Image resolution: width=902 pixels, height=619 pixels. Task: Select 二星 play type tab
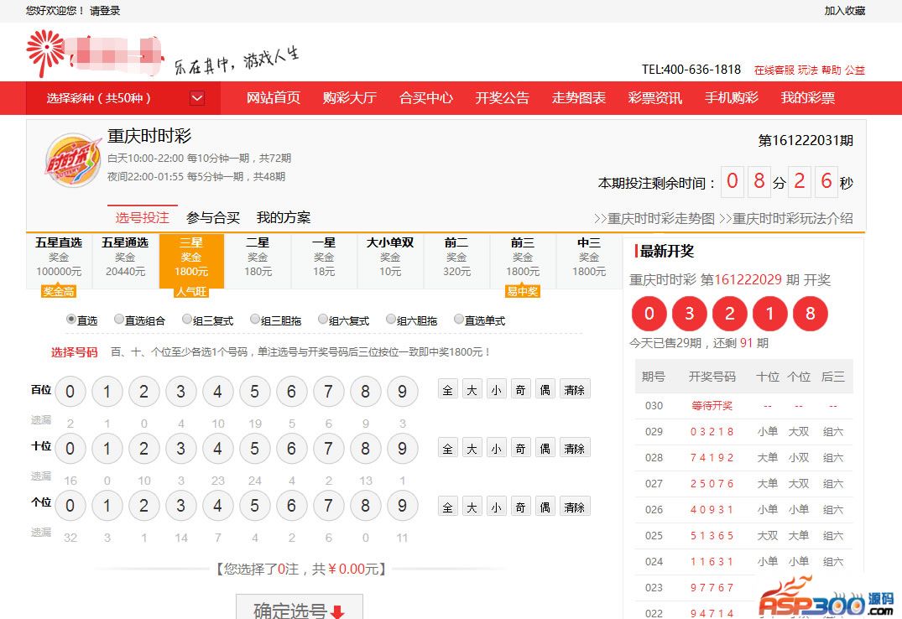click(x=258, y=261)
